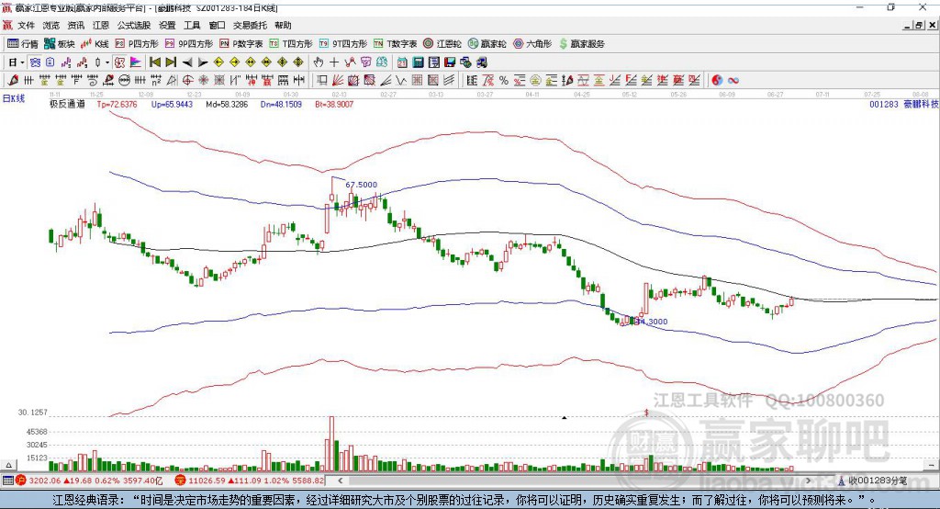The width and height of the screenshot is (940, 509).
Task: Open the 六角形 tool
Action: 532,44
